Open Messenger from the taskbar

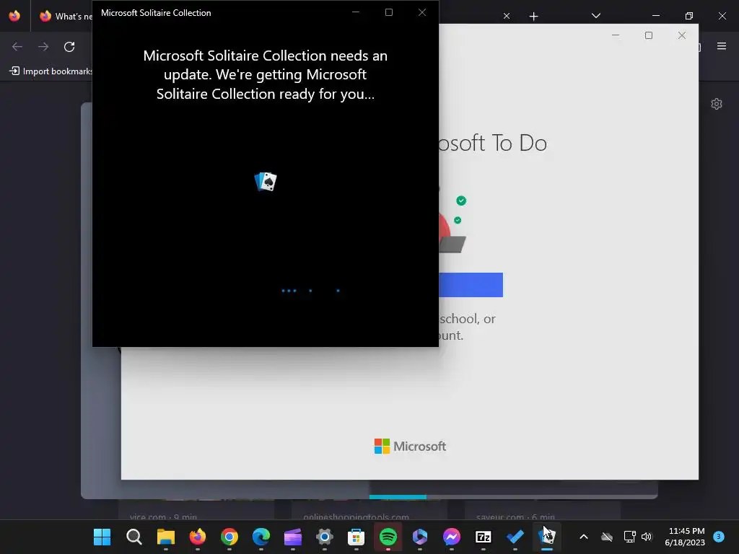click(x=452, y=537)
